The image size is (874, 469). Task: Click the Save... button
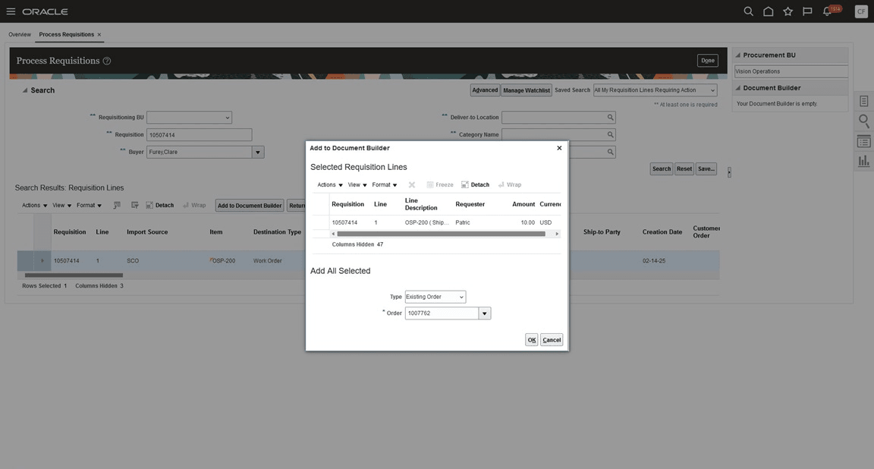pos(706,169)
